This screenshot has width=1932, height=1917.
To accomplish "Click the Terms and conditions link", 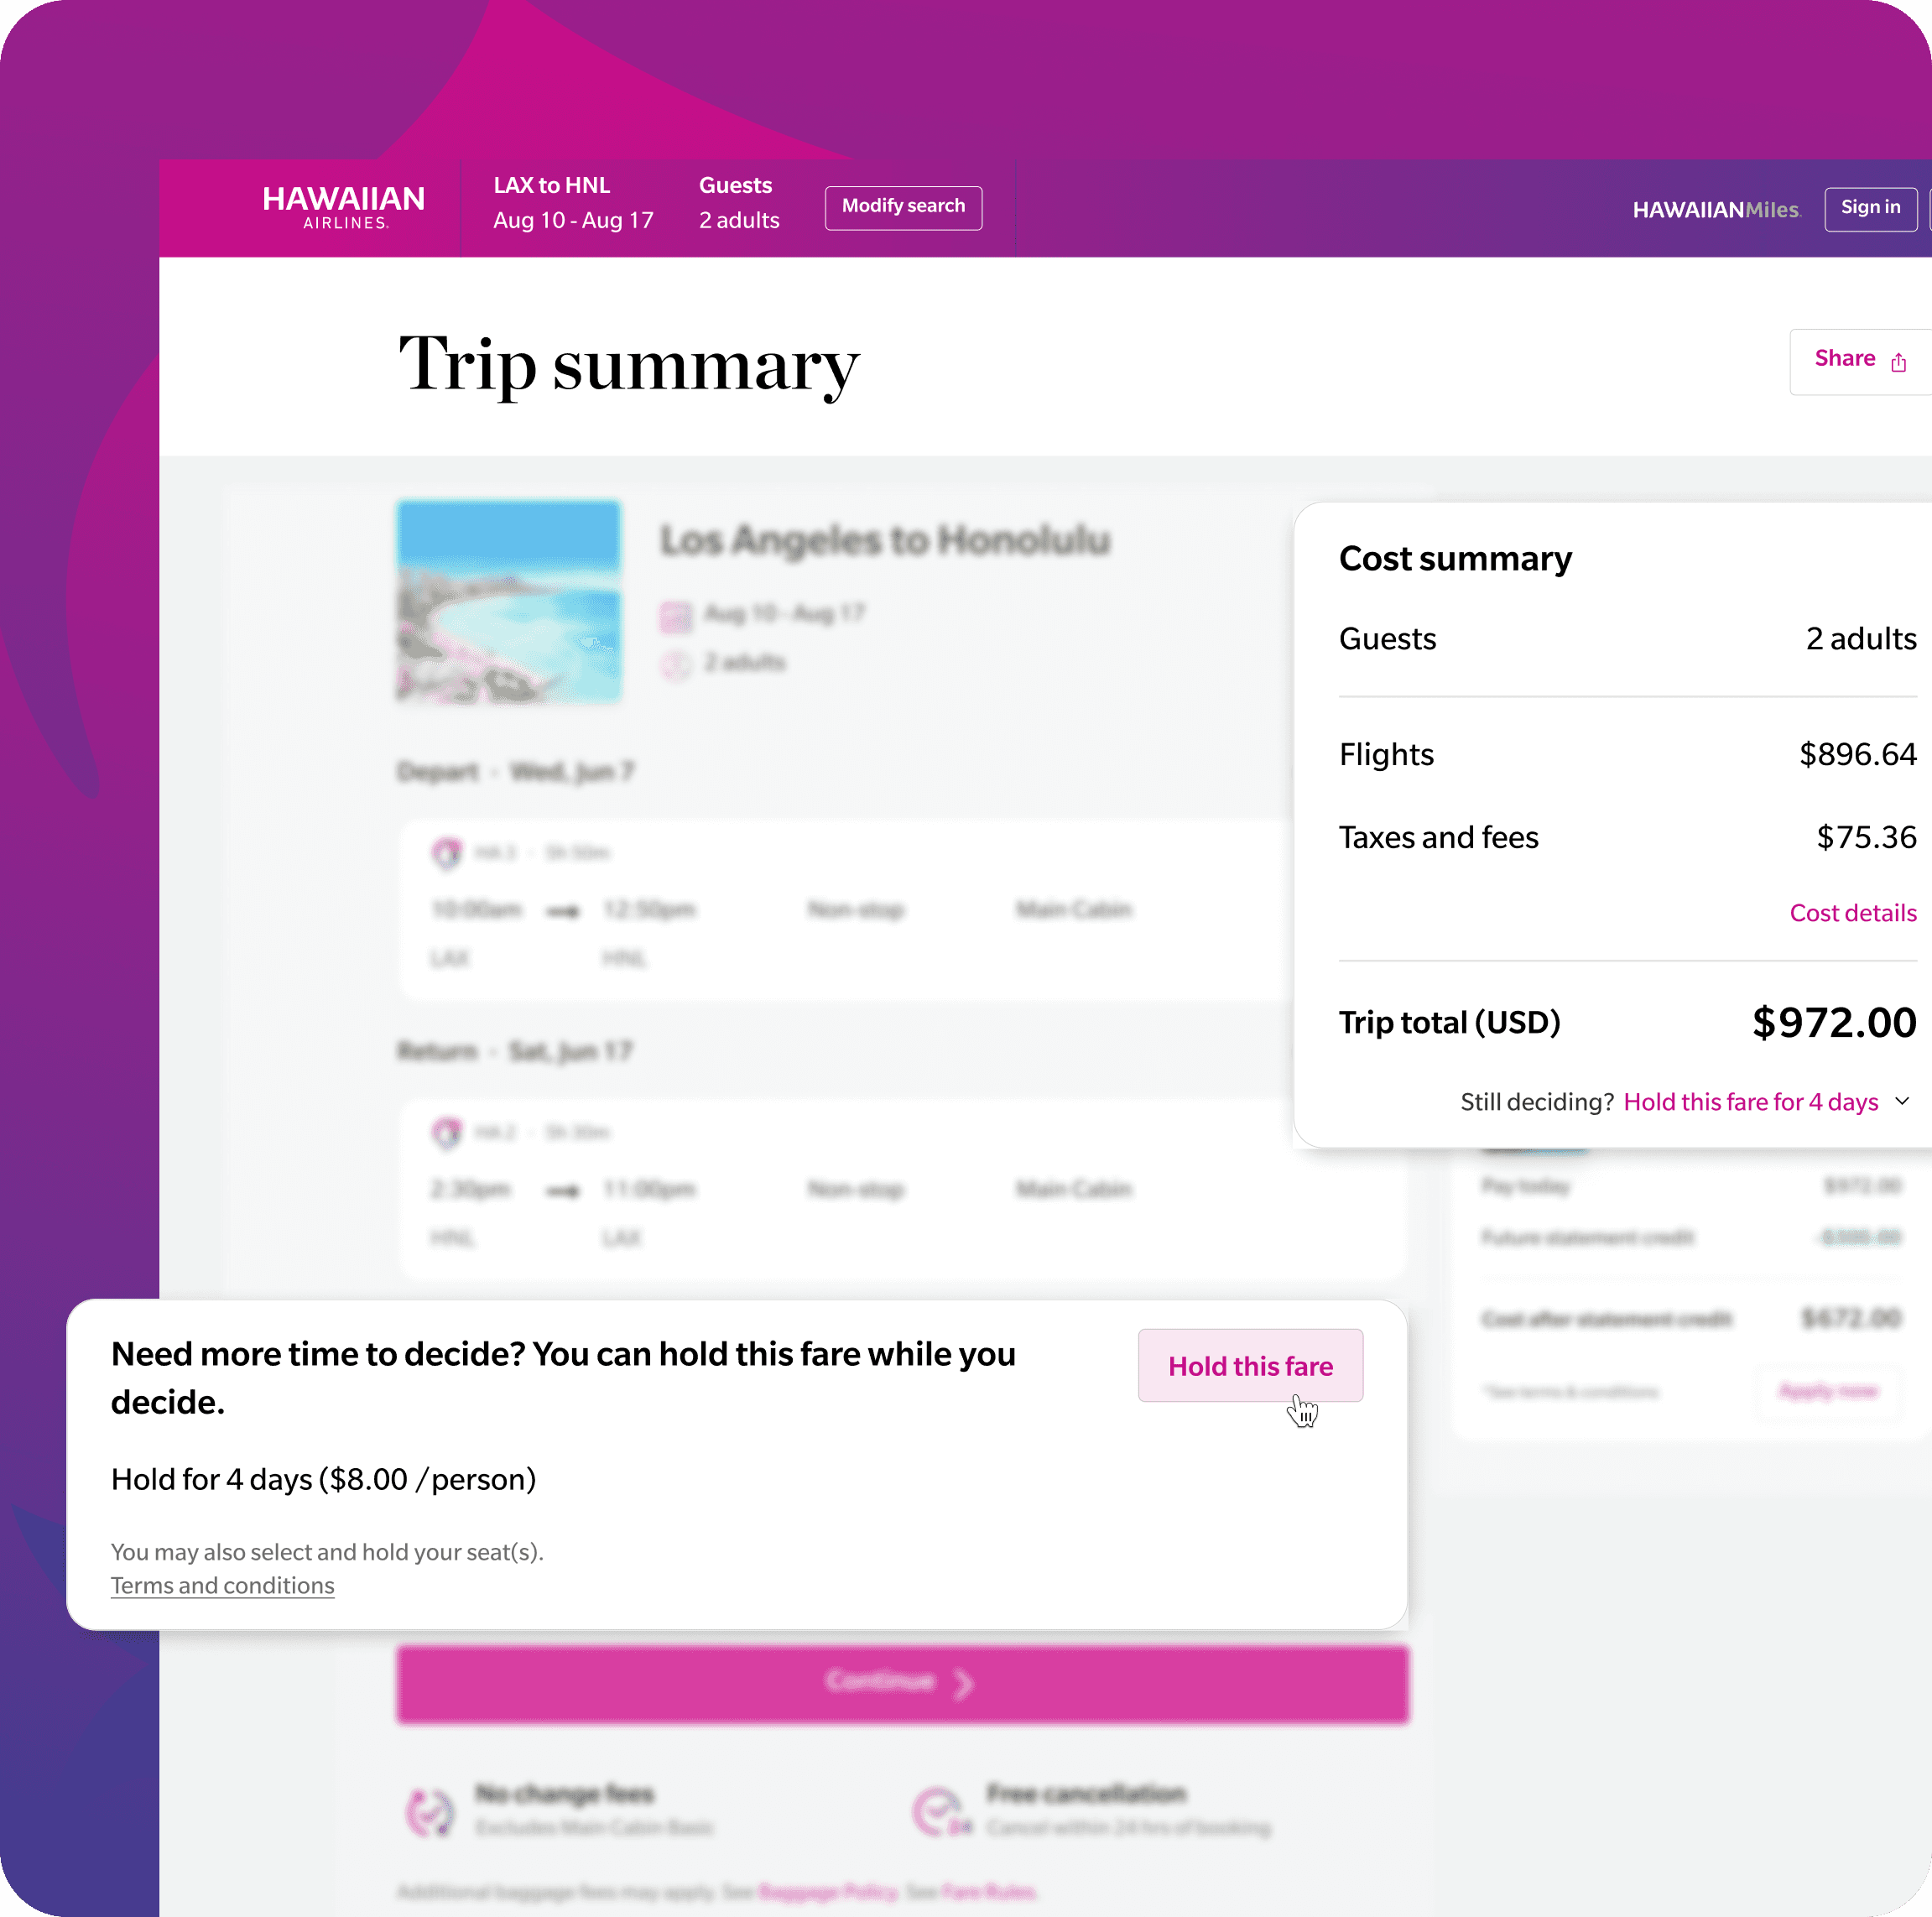I will [223, 1586].
